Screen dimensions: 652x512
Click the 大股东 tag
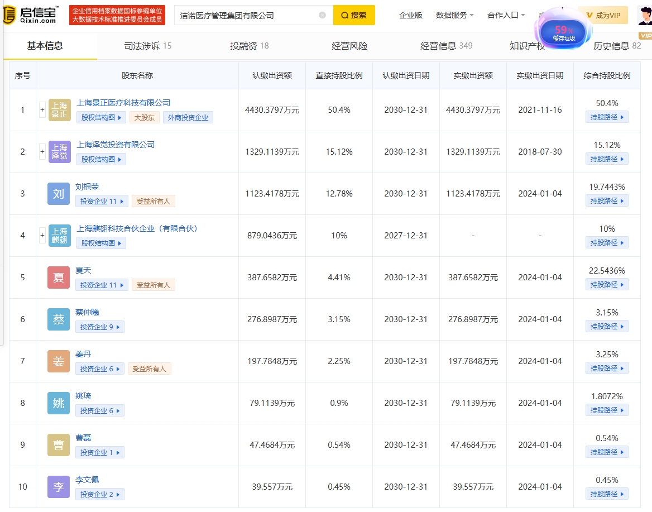click(144, 118)
